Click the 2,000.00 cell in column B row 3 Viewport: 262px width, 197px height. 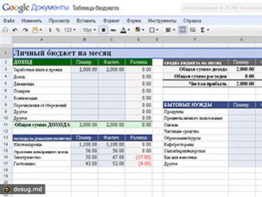(84, 69)
